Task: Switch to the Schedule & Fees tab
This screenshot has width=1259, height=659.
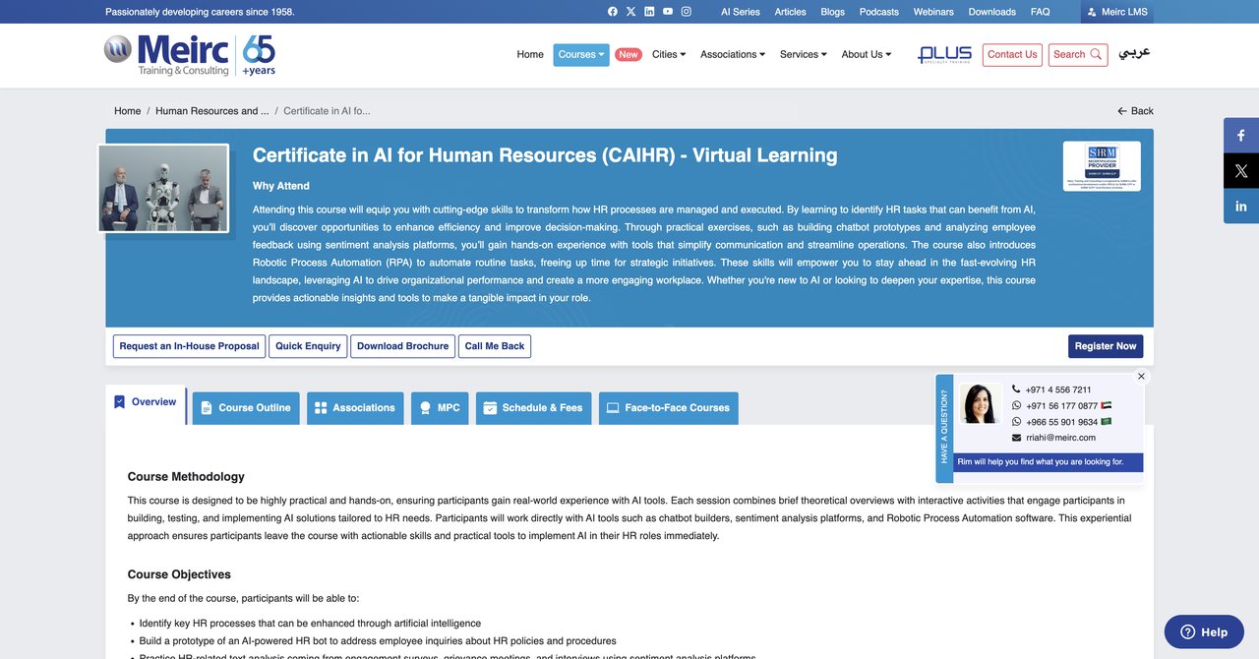Action: click(x=532, y=408)
